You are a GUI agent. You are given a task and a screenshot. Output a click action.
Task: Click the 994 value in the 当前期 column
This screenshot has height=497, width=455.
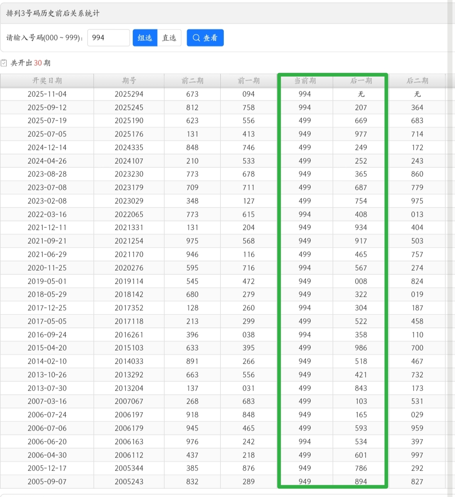coord(306,94)
